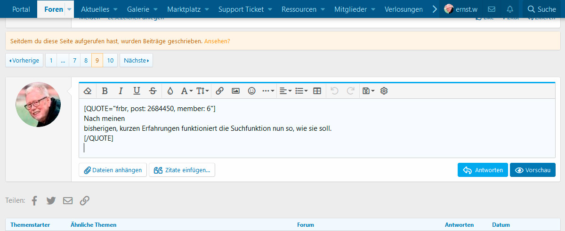Click user avatar beside the editor
Screen dimensions: 565x231
coord(38,104)
